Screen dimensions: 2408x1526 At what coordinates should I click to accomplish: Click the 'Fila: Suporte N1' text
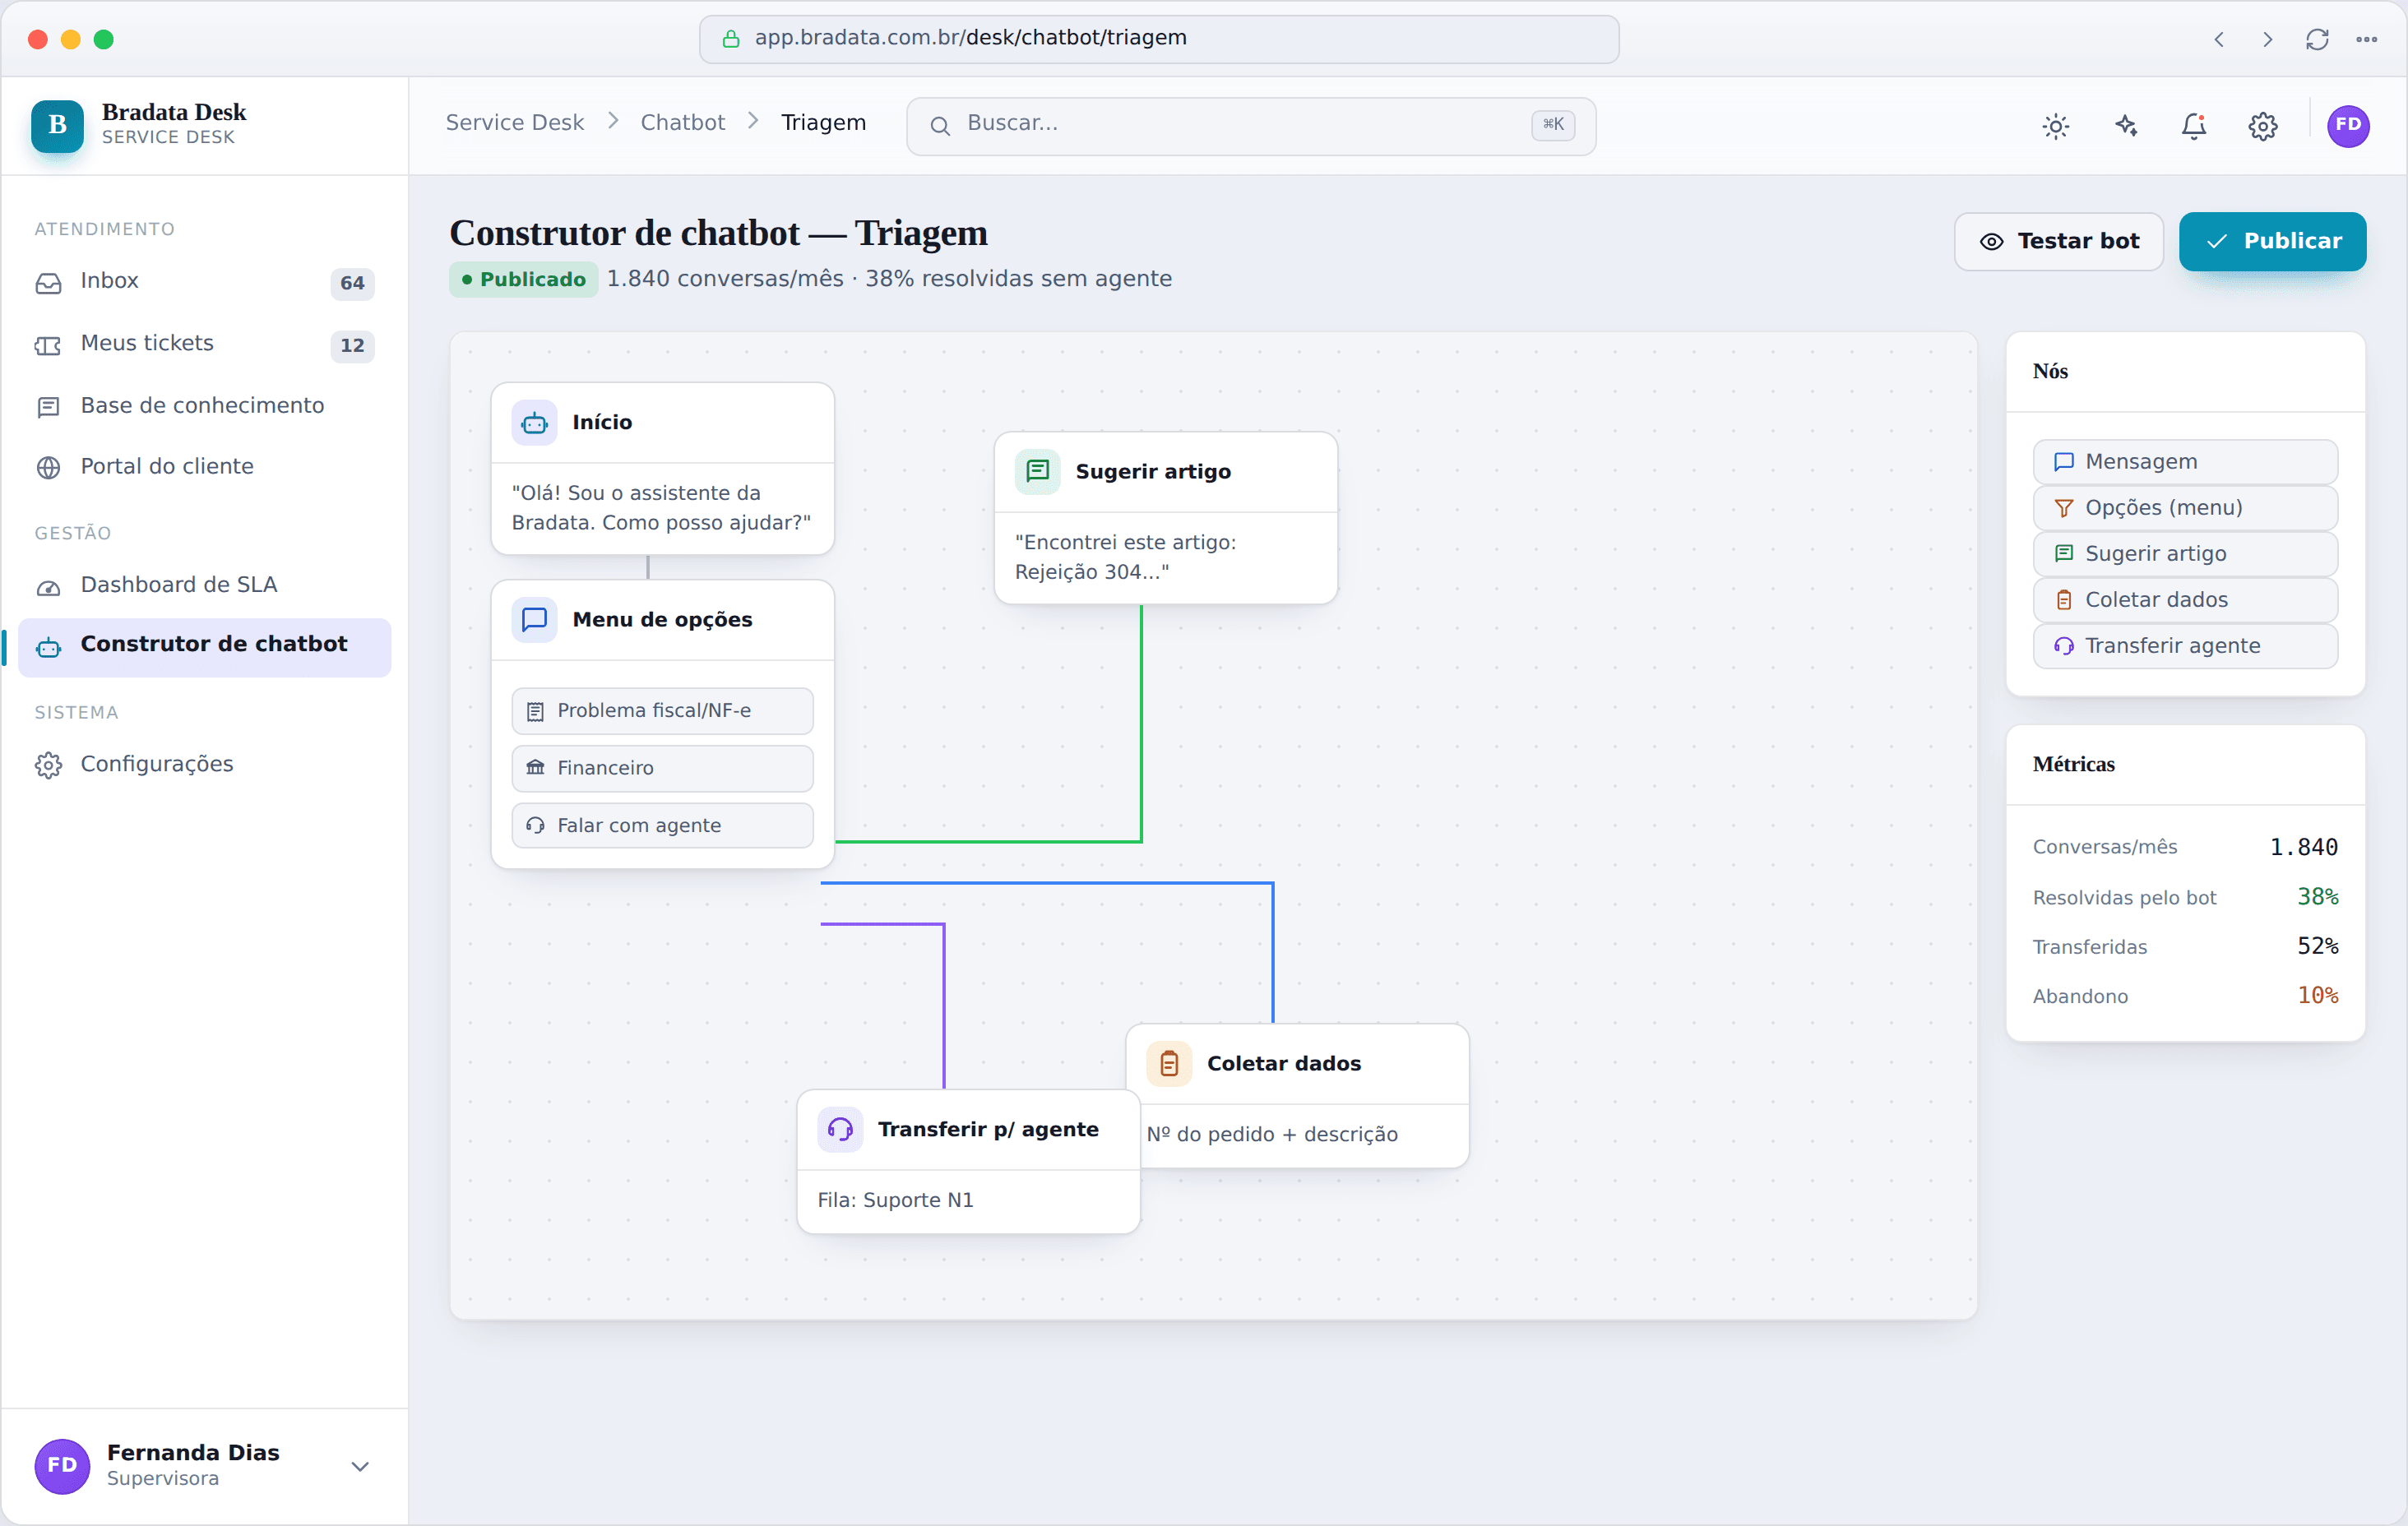tap(895, 1200)
